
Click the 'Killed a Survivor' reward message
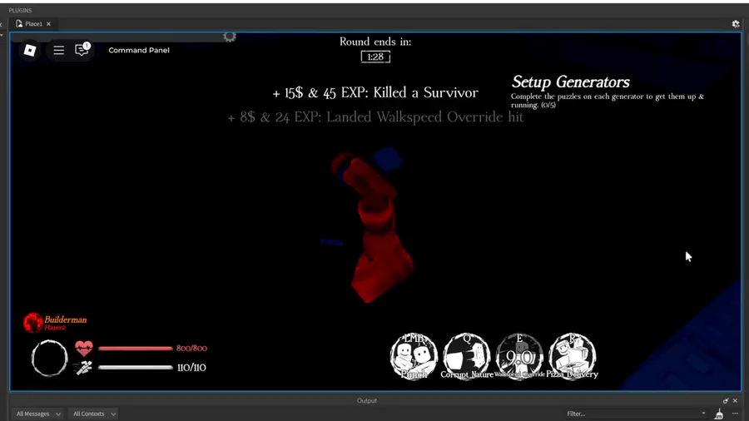(375, 92)
